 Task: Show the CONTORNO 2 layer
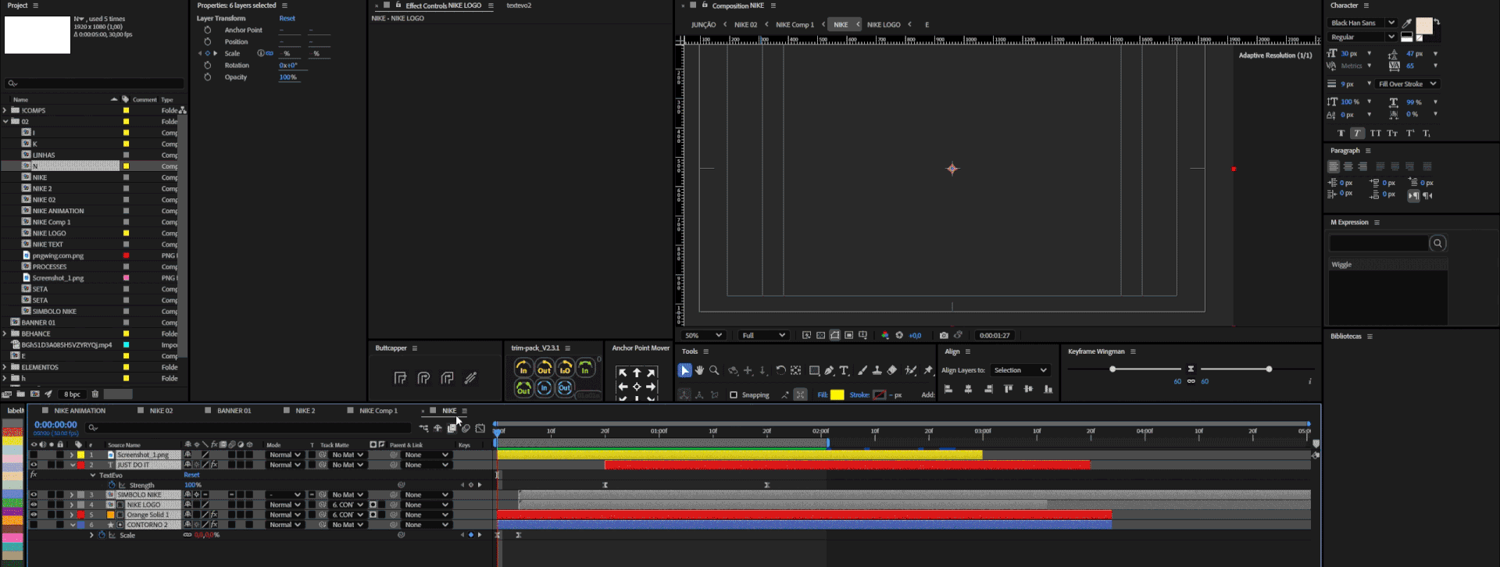34,525
